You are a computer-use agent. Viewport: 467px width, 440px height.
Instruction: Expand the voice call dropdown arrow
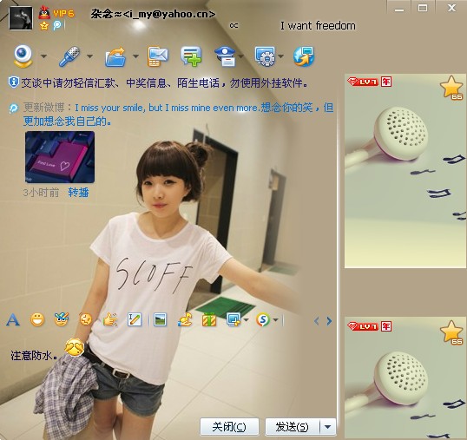(89, 56)
